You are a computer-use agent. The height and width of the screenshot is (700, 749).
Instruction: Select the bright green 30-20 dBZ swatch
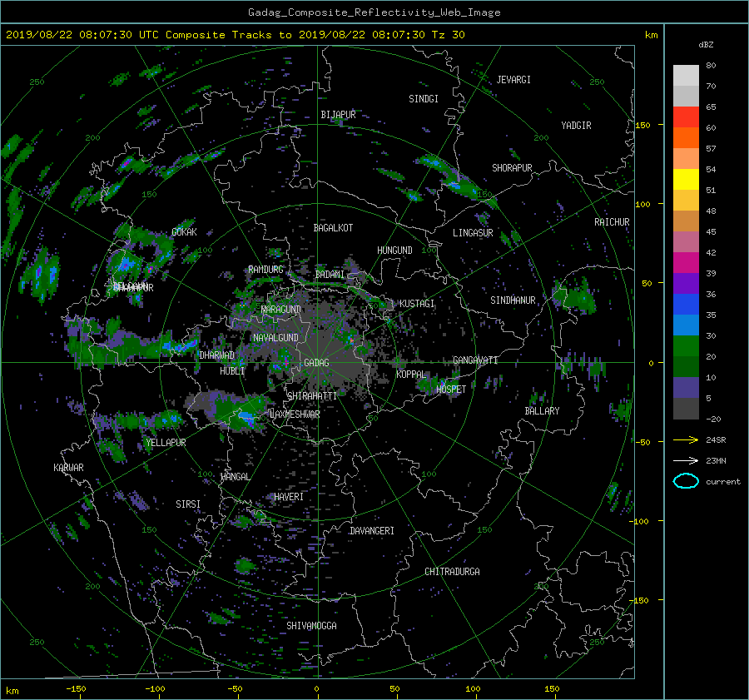686,345
